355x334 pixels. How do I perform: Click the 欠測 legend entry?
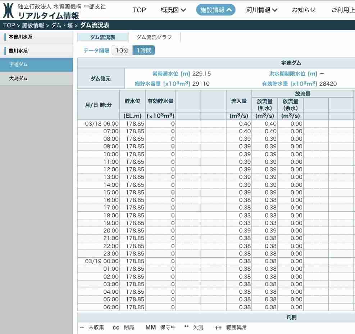tap(198, 328)
